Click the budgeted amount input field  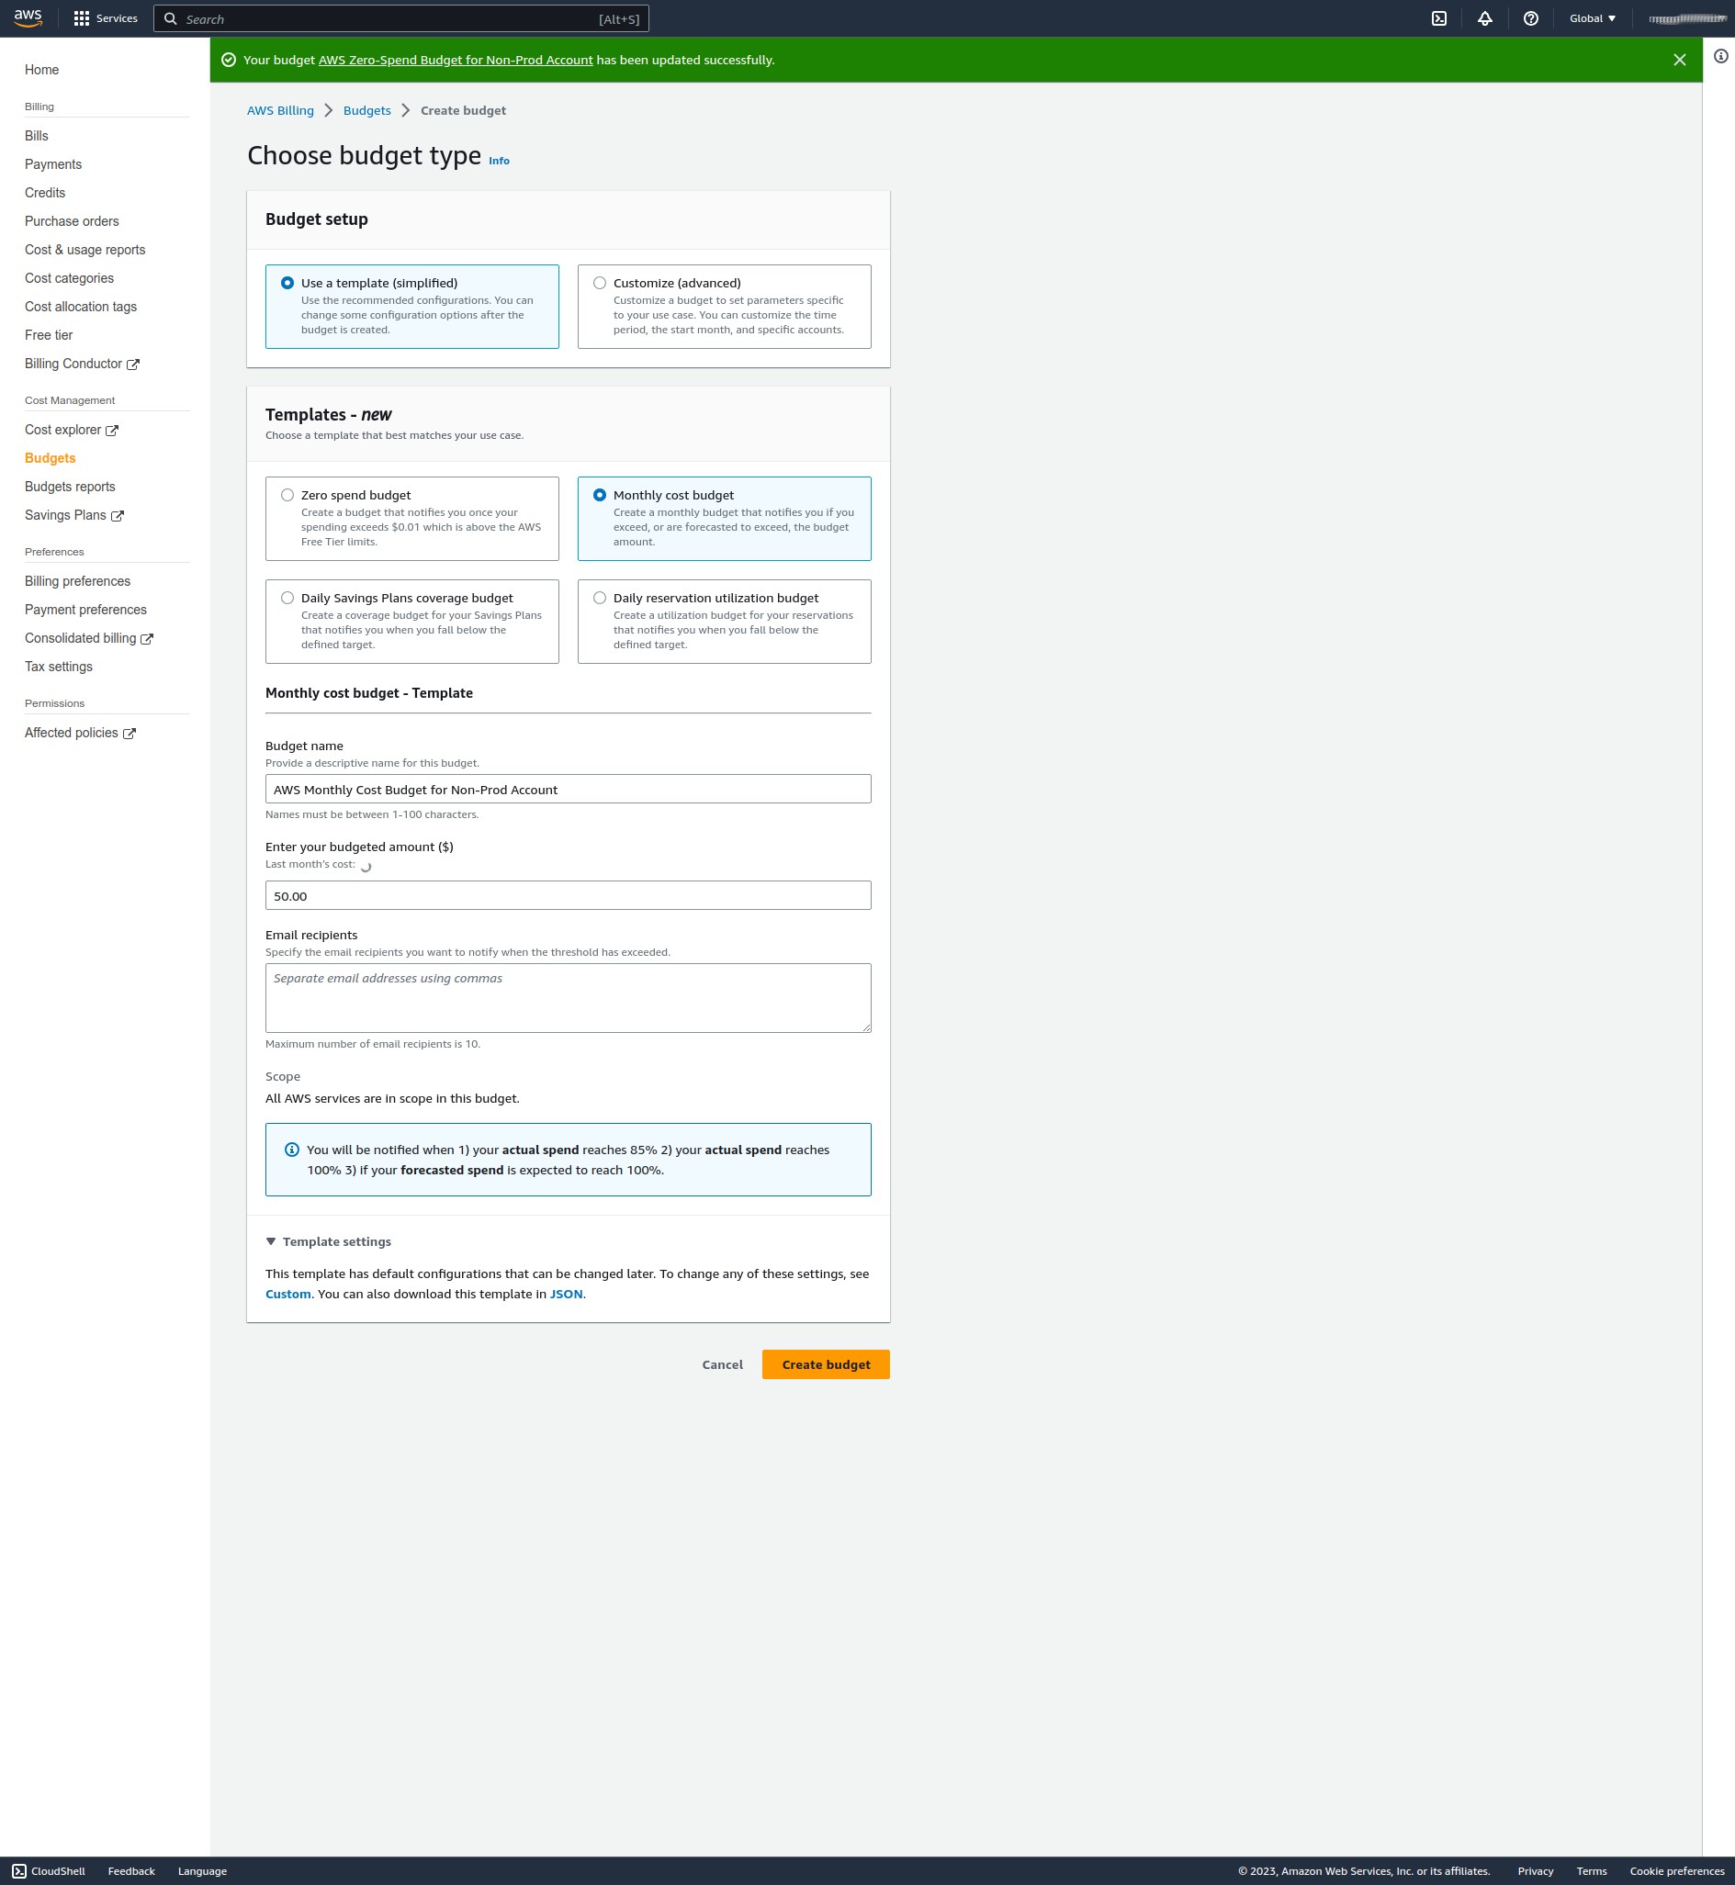(568, 894)
